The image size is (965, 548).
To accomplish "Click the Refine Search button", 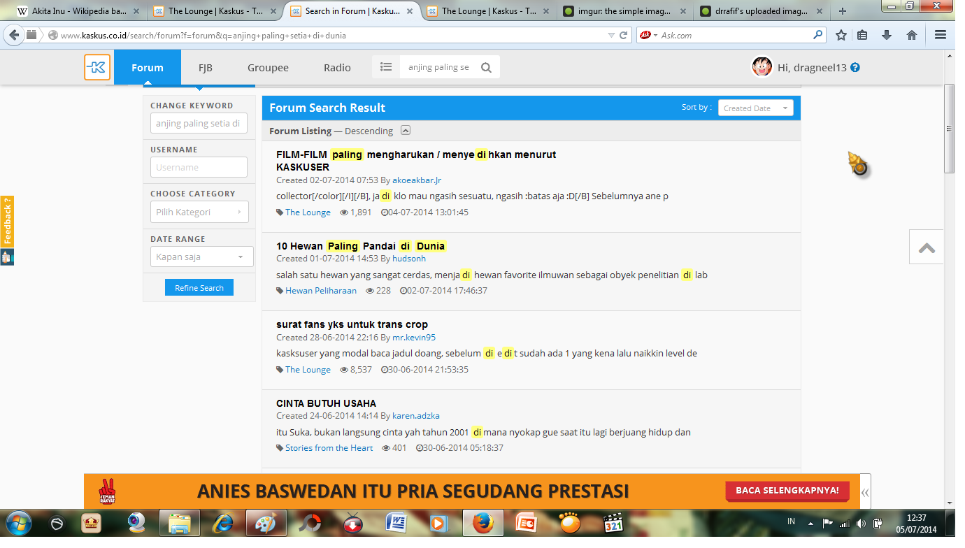I will point(199,288).
